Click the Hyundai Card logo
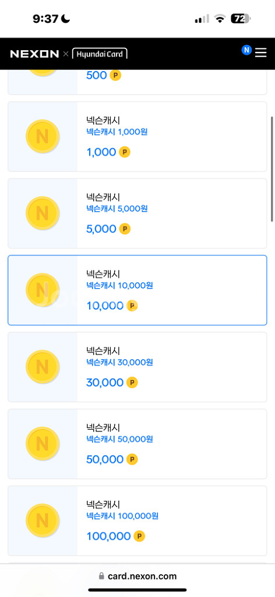The height and width of the screenshot is (597, 275). pos(100,54)
